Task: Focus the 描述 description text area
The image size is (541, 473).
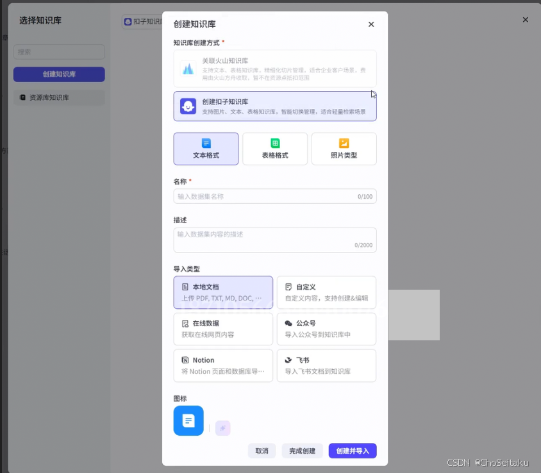Action: point(274,240)
